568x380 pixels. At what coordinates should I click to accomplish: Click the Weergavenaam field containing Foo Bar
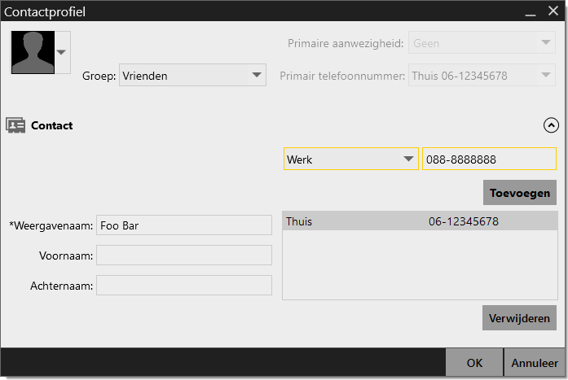(184, 225)
